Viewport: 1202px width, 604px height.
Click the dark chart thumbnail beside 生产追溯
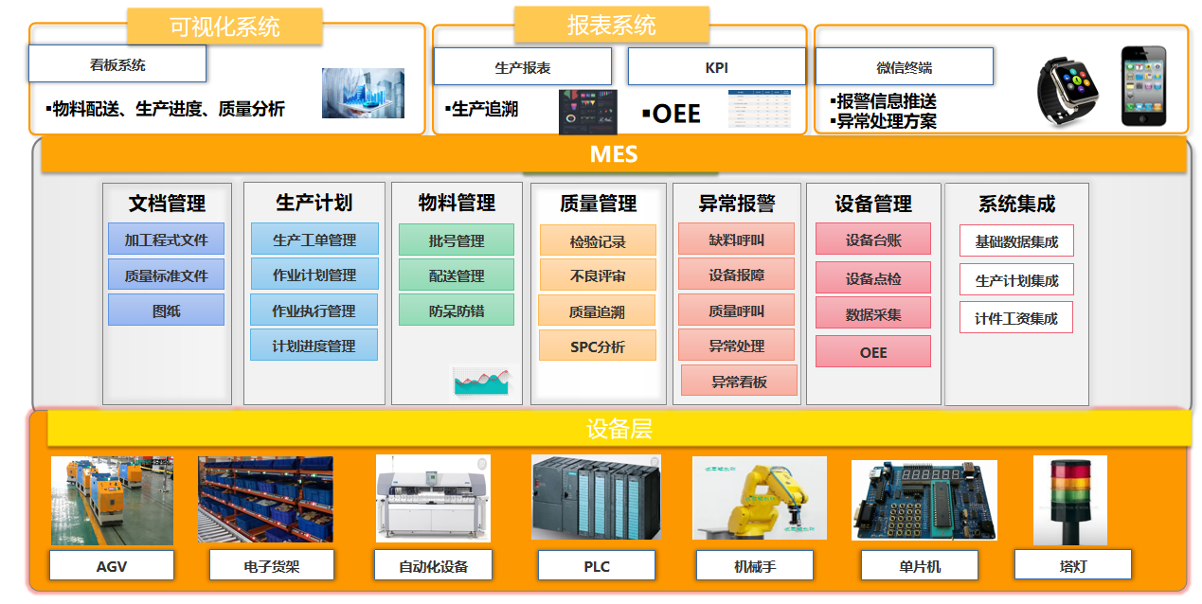pos(587,112)
